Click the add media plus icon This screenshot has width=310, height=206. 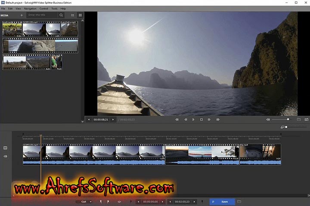click(x=22, y=15)
